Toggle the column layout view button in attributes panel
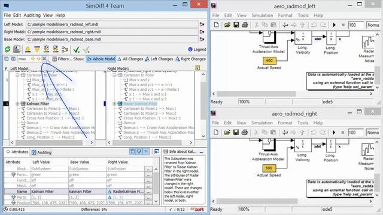Viewport: 383px width, 215px height. [132, 152]
